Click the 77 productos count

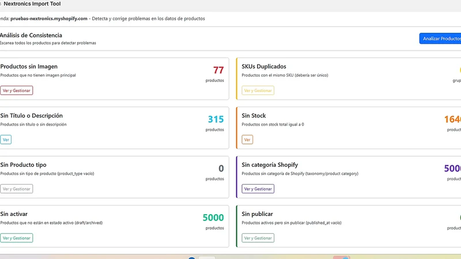218,70
